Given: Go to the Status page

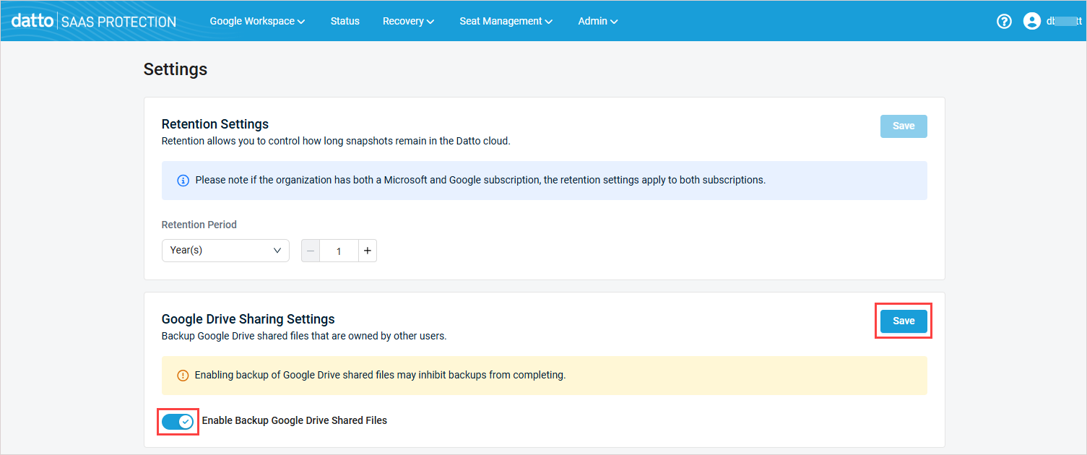Looking at the screenshot, I should (x=345, y=21).
